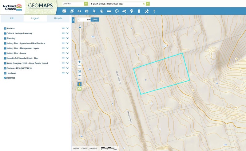Click the Zoom scale button
This screenshot has width=246, height=151.
(x=95, y=19)
